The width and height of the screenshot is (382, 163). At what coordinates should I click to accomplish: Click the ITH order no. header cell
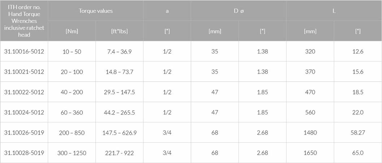24,21
